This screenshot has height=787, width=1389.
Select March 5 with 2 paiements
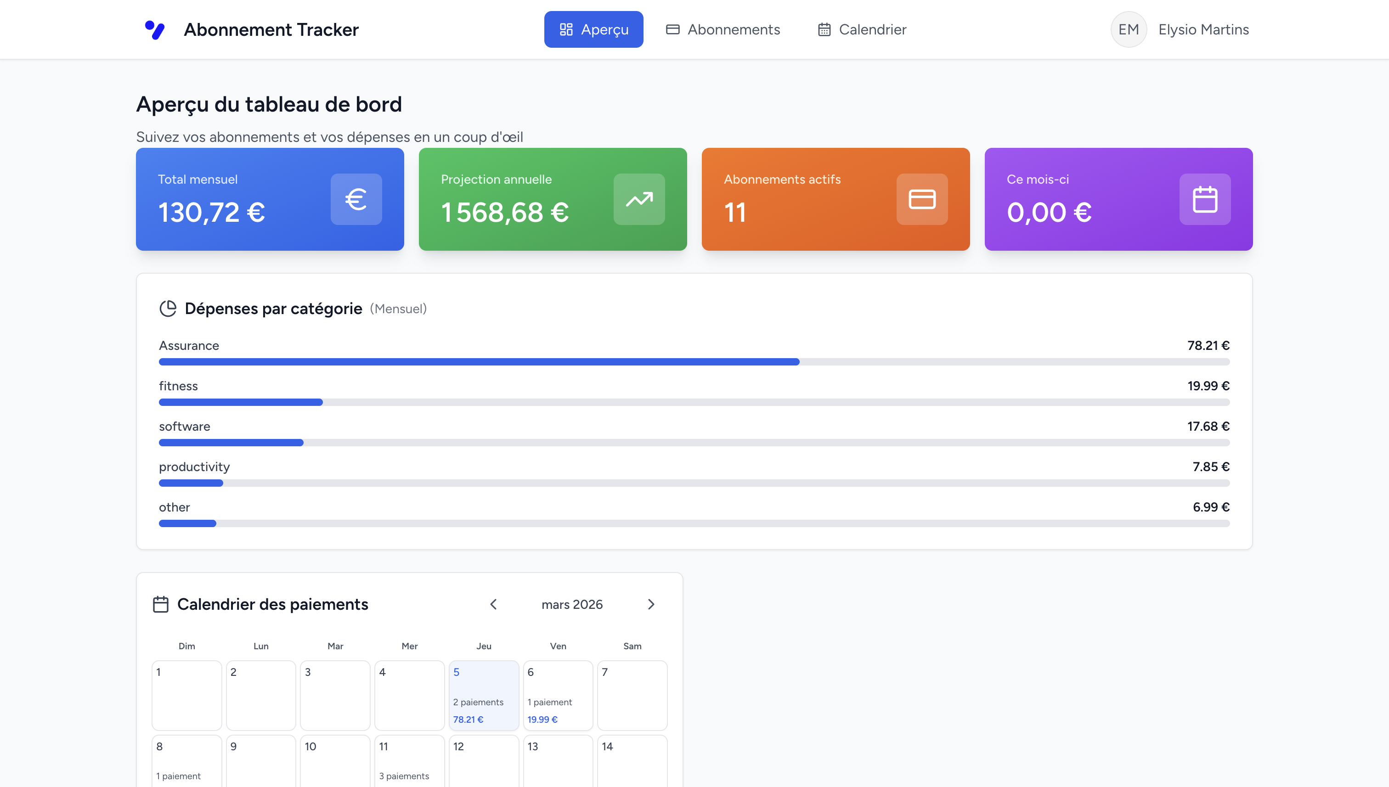tap(483, 695)
